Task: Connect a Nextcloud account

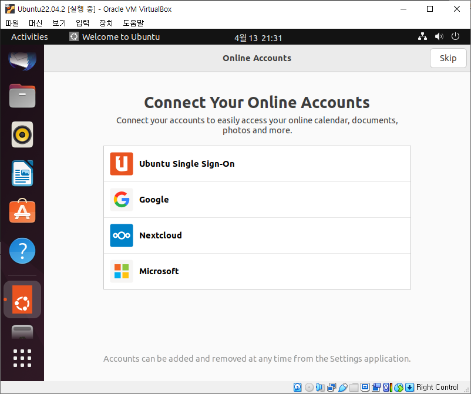Action: click(257, 235)
